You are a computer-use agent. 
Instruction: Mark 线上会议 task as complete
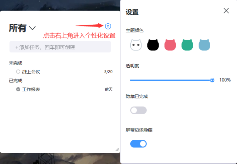pos(18,72)
